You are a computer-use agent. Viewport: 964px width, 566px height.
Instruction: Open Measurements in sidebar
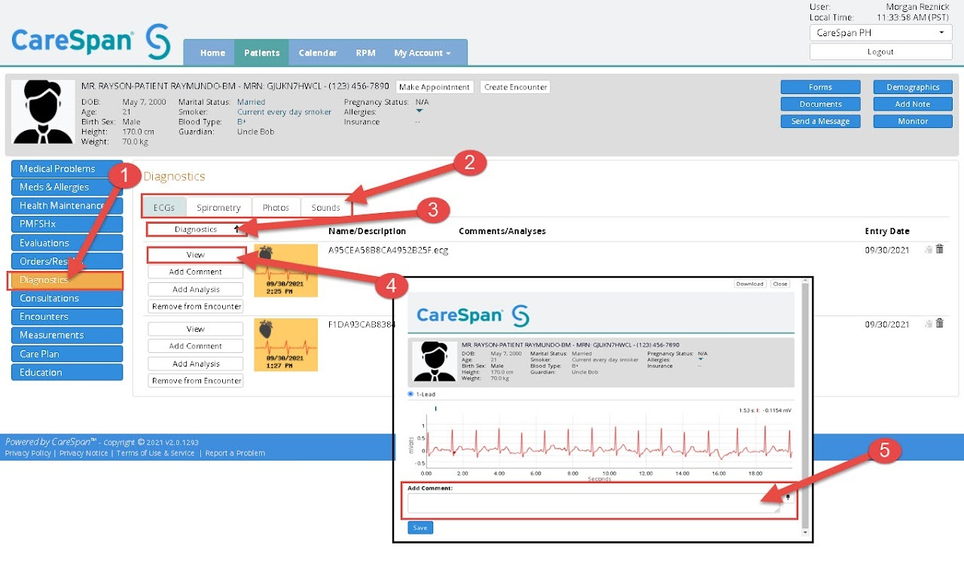67,336
